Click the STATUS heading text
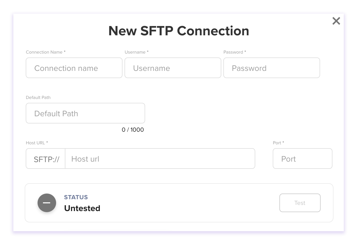 coord(76,197)
